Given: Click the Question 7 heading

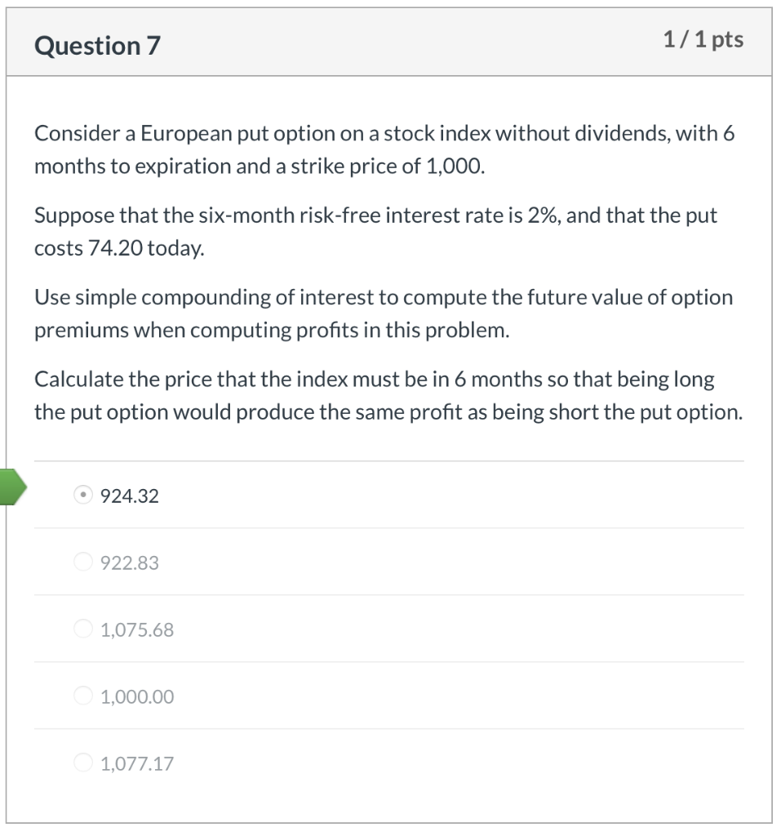Looking at the screenshot, I should pyautogui.click(x=97, y=46).
